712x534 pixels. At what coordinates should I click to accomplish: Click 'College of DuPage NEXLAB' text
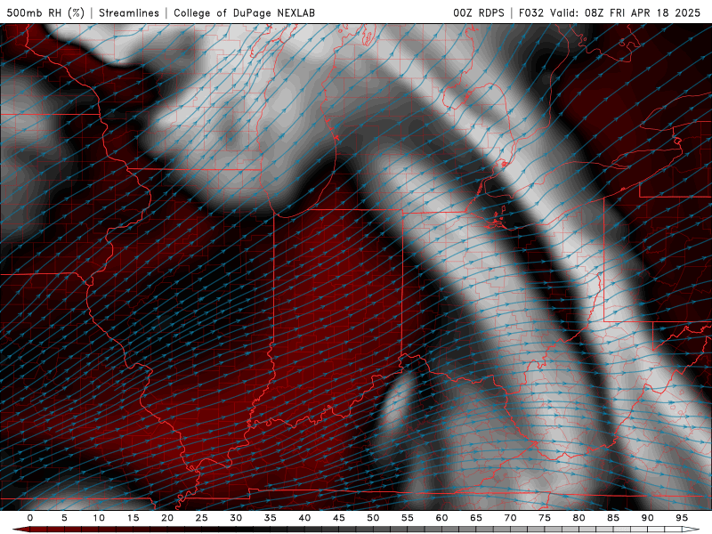point(244,12)
